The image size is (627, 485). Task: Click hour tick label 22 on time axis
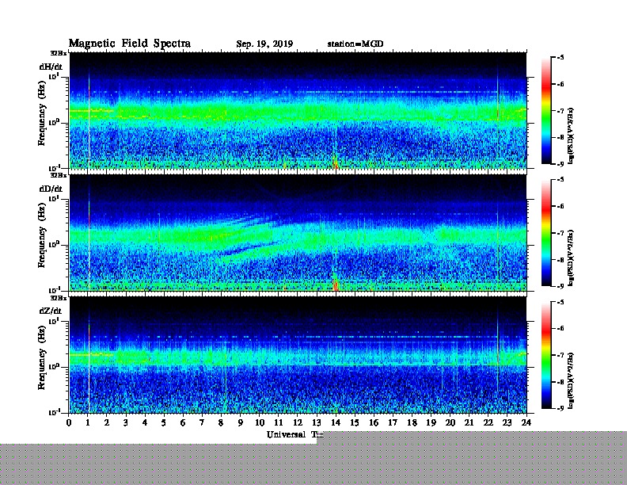click(488, 422)
